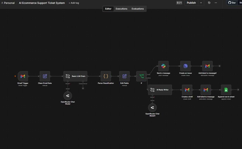Viewport: 242px width, 149px height.
Task: Add node after Add label to message1
Action: point(219,66)
